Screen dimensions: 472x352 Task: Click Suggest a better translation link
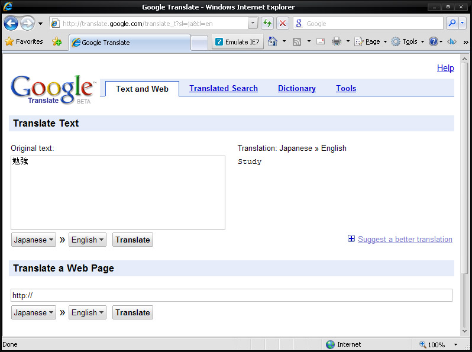tap(405, 240)
